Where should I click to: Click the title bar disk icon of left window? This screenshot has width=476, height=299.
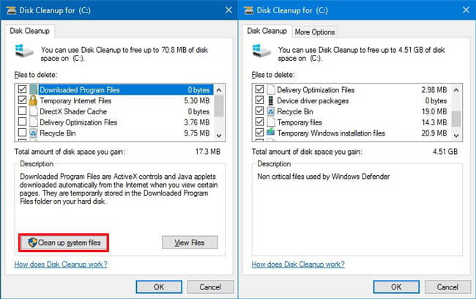pyautogui.click(x=11, y=11)
